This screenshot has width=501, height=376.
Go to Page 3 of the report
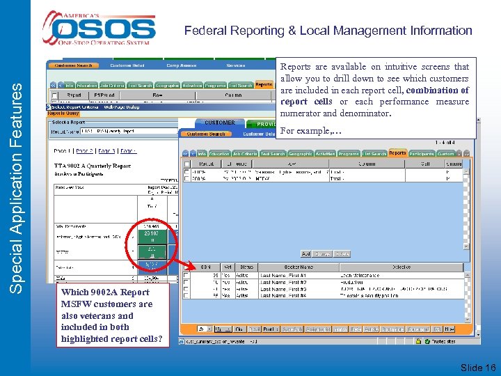click(x=106, y=151)
